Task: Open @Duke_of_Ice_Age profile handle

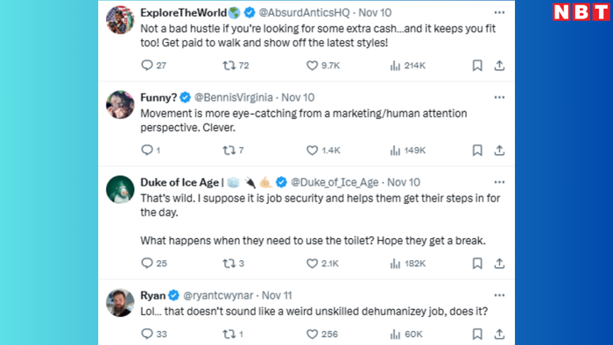Action: point(335,182)
